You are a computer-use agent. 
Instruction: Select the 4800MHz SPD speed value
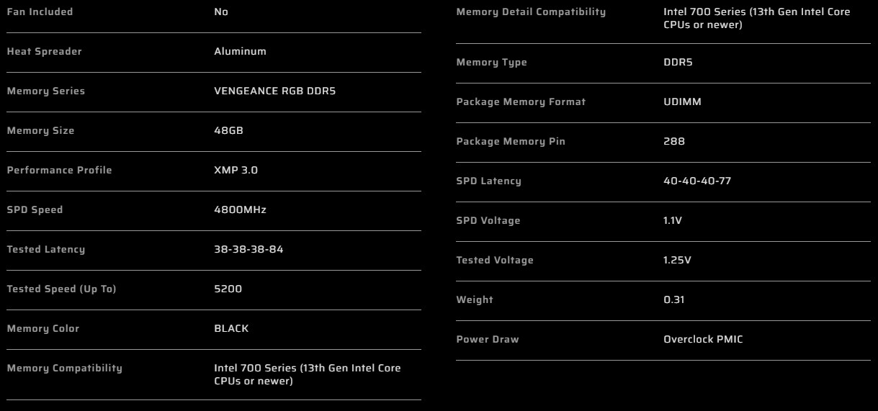(x=240, y=210)
